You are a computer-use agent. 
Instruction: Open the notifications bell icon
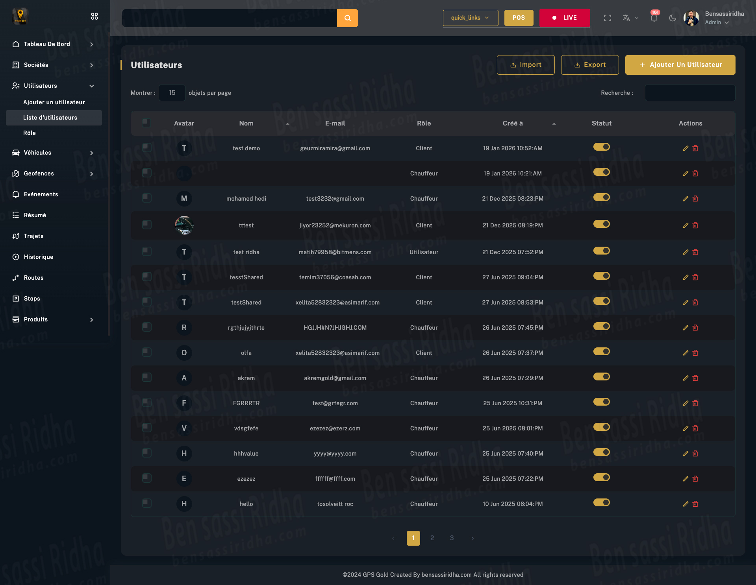[x=654, y=18]
